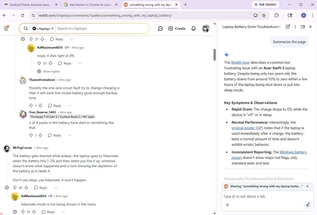Screen dimensions: 317x215
Task: Click the Gemini 'Type @ to ask' input
Action: tap(267, 196)
